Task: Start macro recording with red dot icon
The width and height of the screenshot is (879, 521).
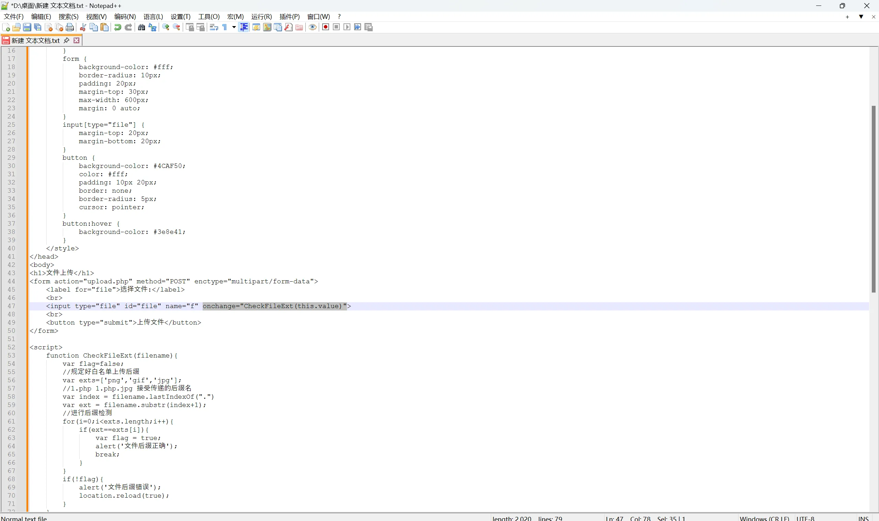Action: pos(325,27)
